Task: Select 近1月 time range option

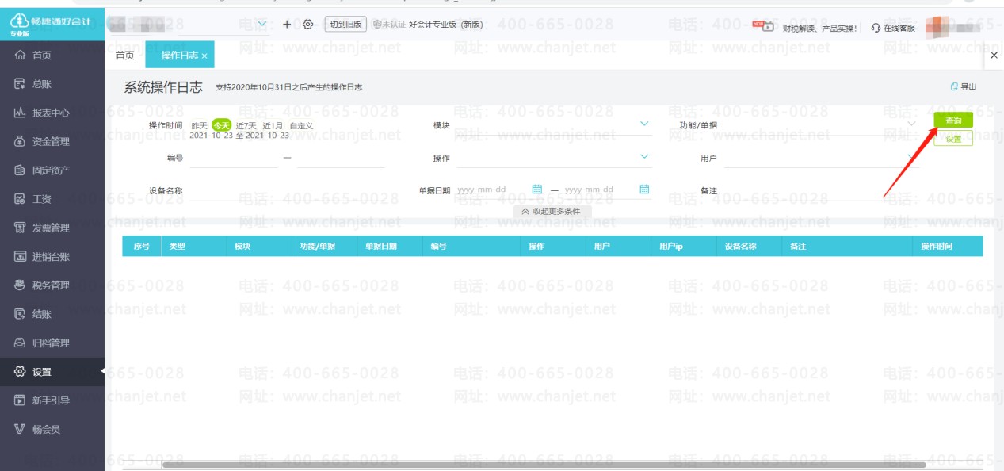Action: tap(273, 125)
